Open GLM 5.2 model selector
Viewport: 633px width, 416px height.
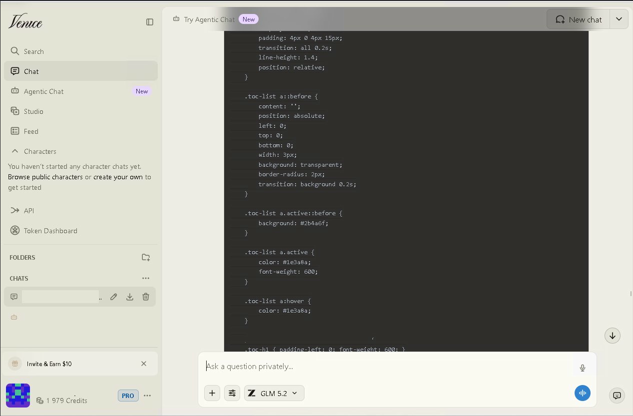point(274,393)
